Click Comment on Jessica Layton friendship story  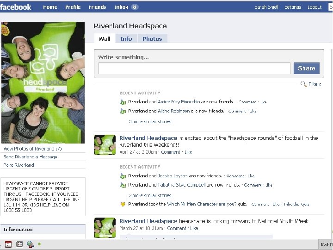pyautogui.click(x=235, y=176)
